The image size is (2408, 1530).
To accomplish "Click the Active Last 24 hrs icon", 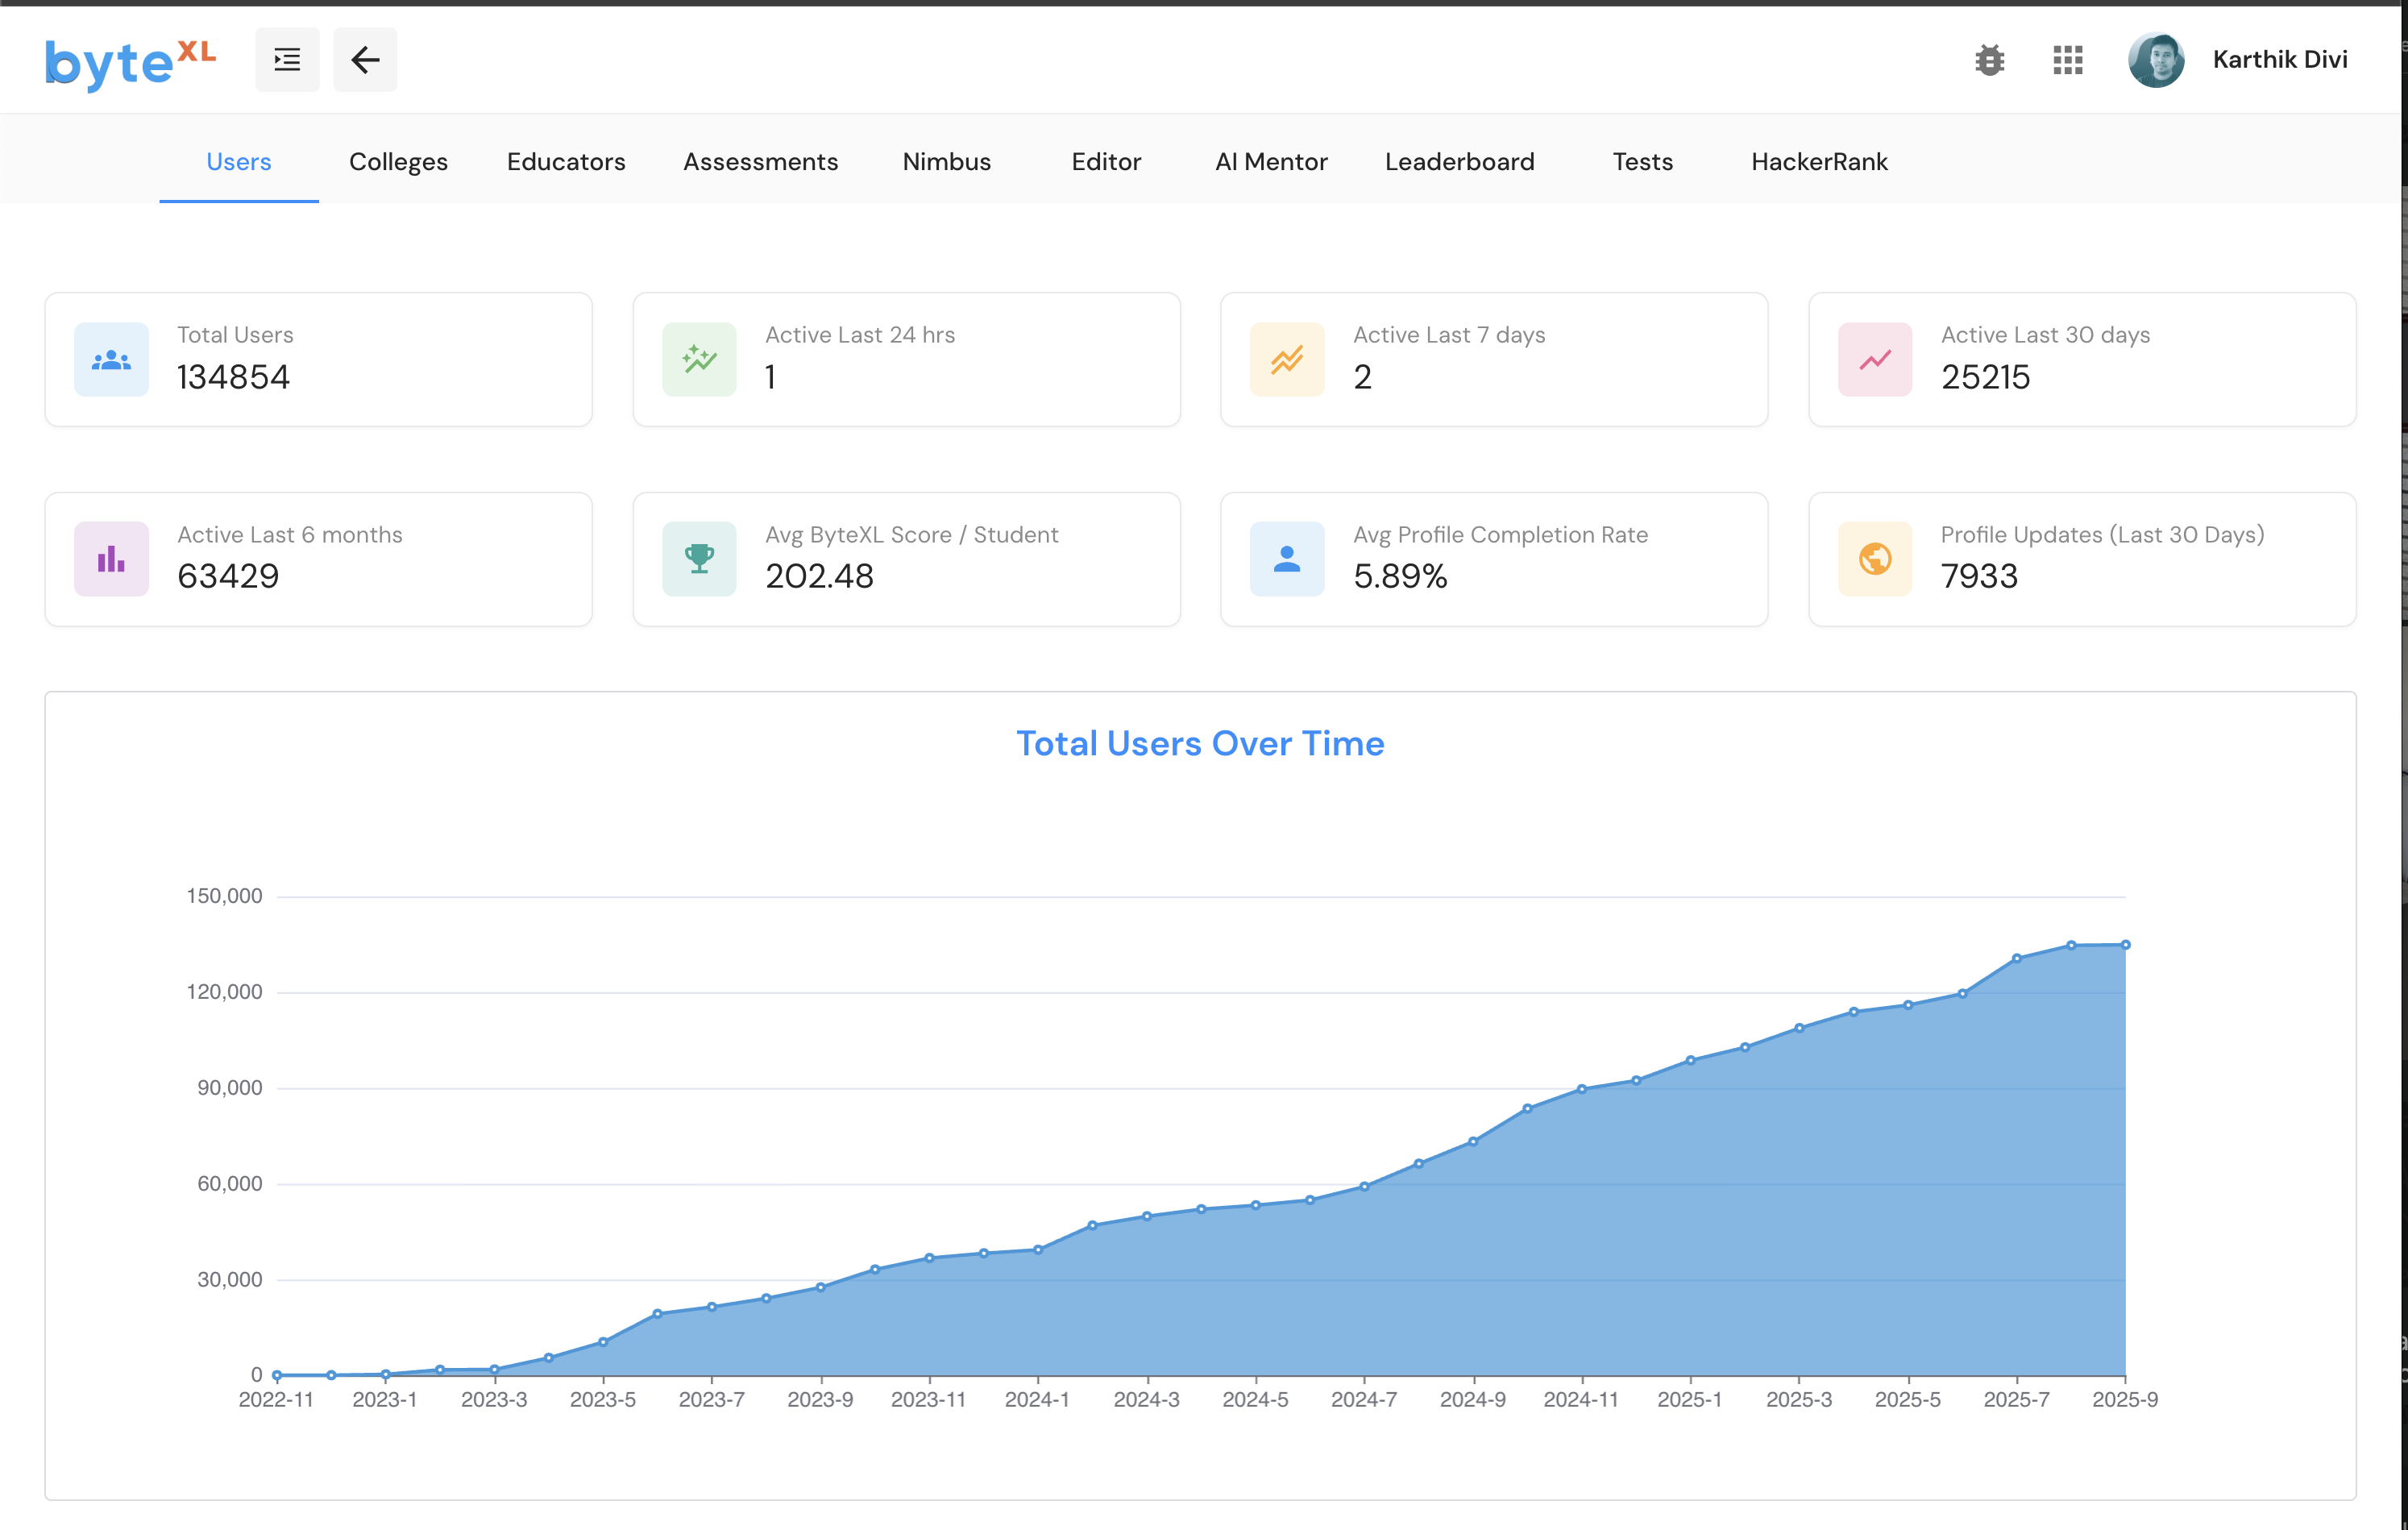I will coord(699,359).
